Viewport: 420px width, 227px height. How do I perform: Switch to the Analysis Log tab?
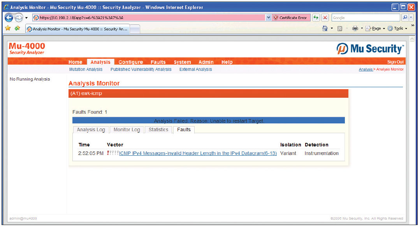[x=91, y=130]
